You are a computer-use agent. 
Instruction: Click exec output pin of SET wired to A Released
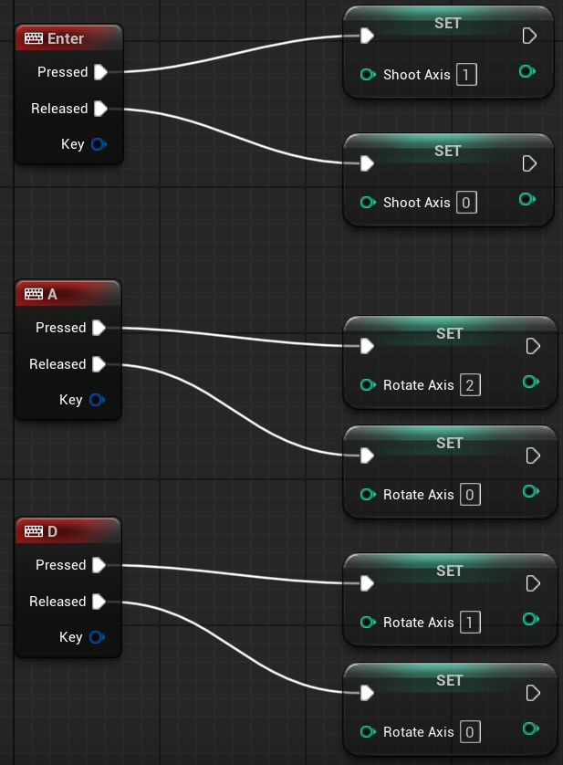[533, 456]
